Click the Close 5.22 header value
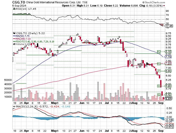 click(111, 6)
